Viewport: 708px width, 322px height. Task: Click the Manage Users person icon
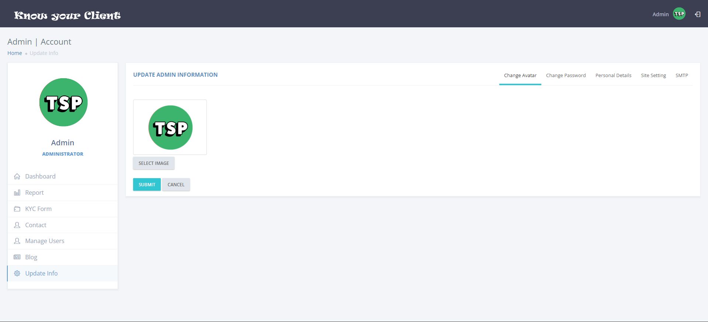pyautogui.click(x=17, y=241)
